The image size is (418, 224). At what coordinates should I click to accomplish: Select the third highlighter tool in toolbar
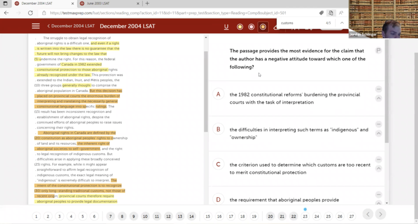[263, 27]
